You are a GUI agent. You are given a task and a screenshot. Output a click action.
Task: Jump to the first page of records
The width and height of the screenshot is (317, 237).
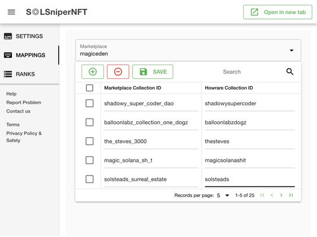tap(262, 195)
